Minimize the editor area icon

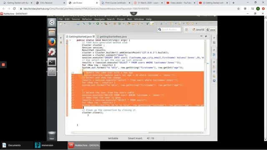click(202, 36)
